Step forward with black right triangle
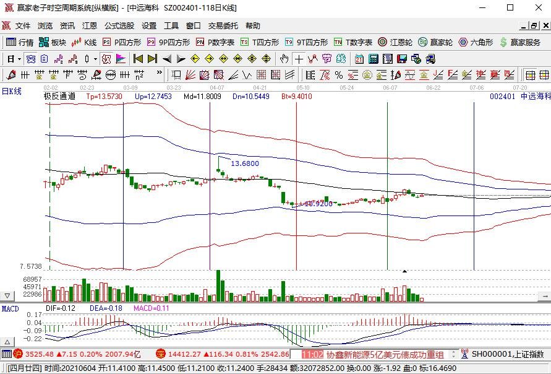The image size is (551, 374). [x=181, y=59]
